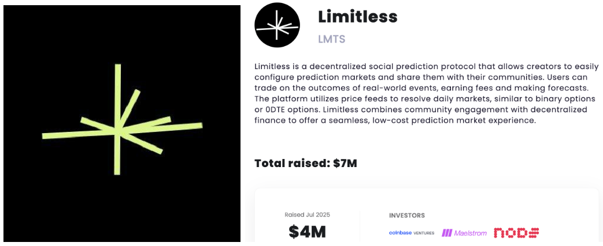Click the 'Total raised: $7M' heading

[x=306, y=163]
